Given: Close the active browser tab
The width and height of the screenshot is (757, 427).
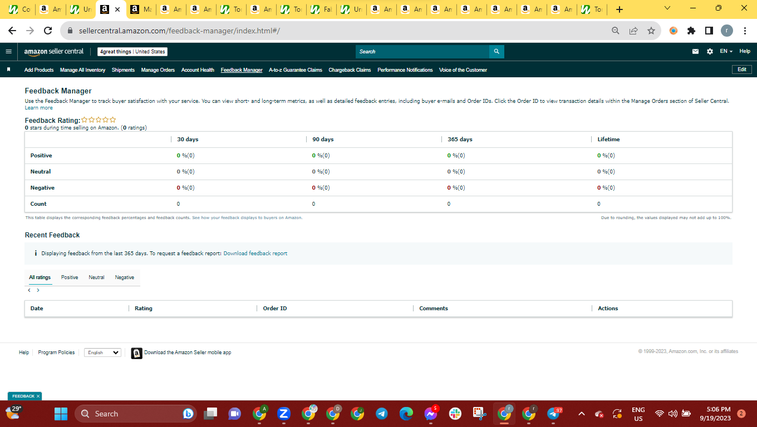Looking at the screenshot, I should (x=117, y=9).
